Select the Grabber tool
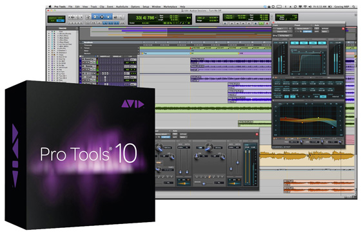This screenshot has height=235, width=361. coord(108,17)
